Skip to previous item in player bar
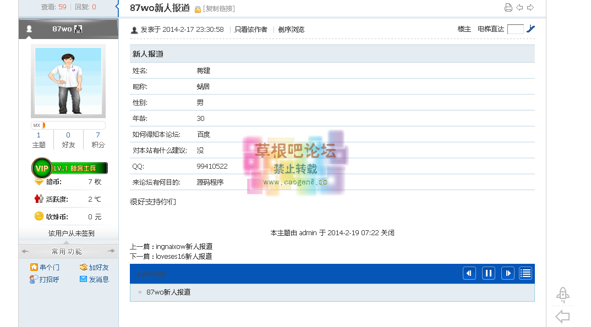The width and height of the screenshot is (591, 327). (469, 273)
